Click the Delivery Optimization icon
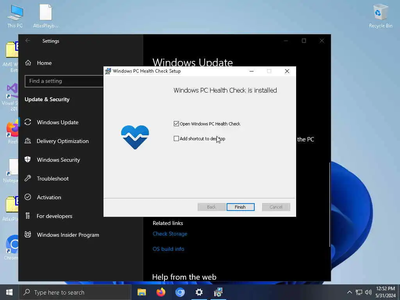 [x=28, y=141]
